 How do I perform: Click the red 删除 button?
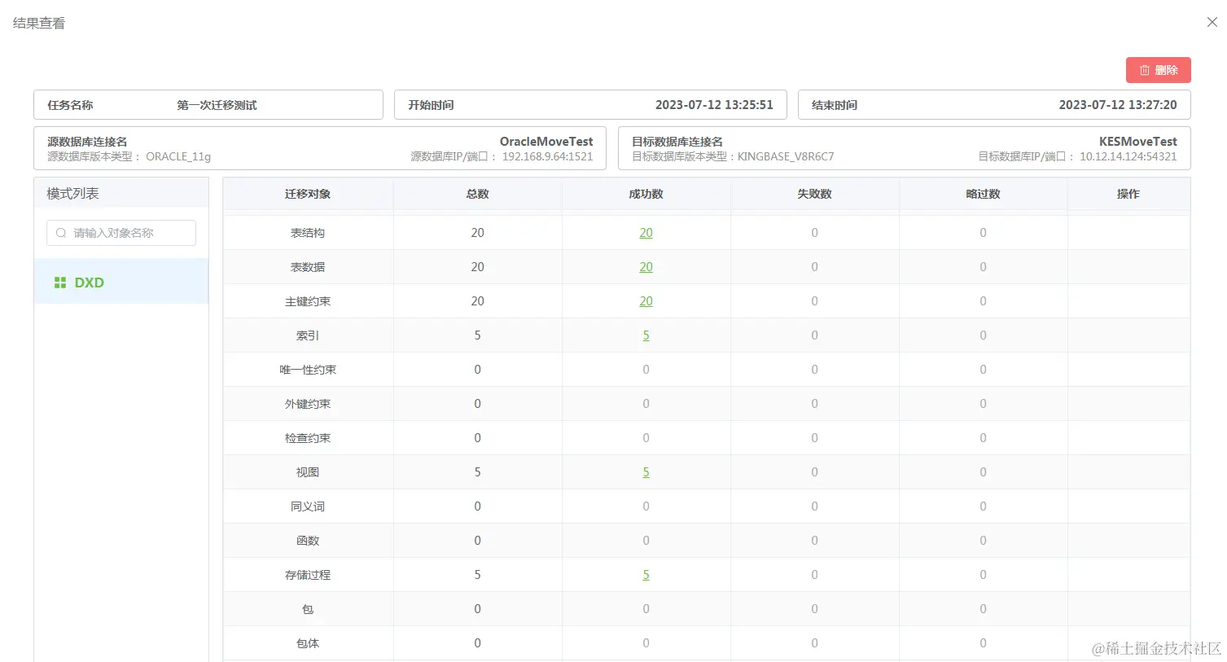click(1158, 70)
